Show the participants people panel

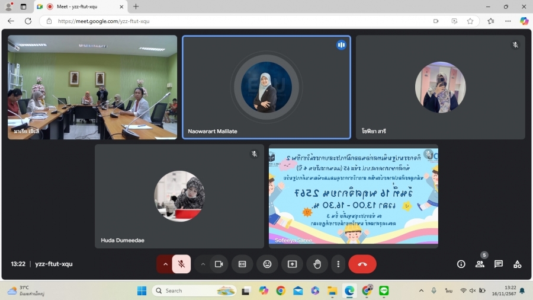(x=480, y=264)
